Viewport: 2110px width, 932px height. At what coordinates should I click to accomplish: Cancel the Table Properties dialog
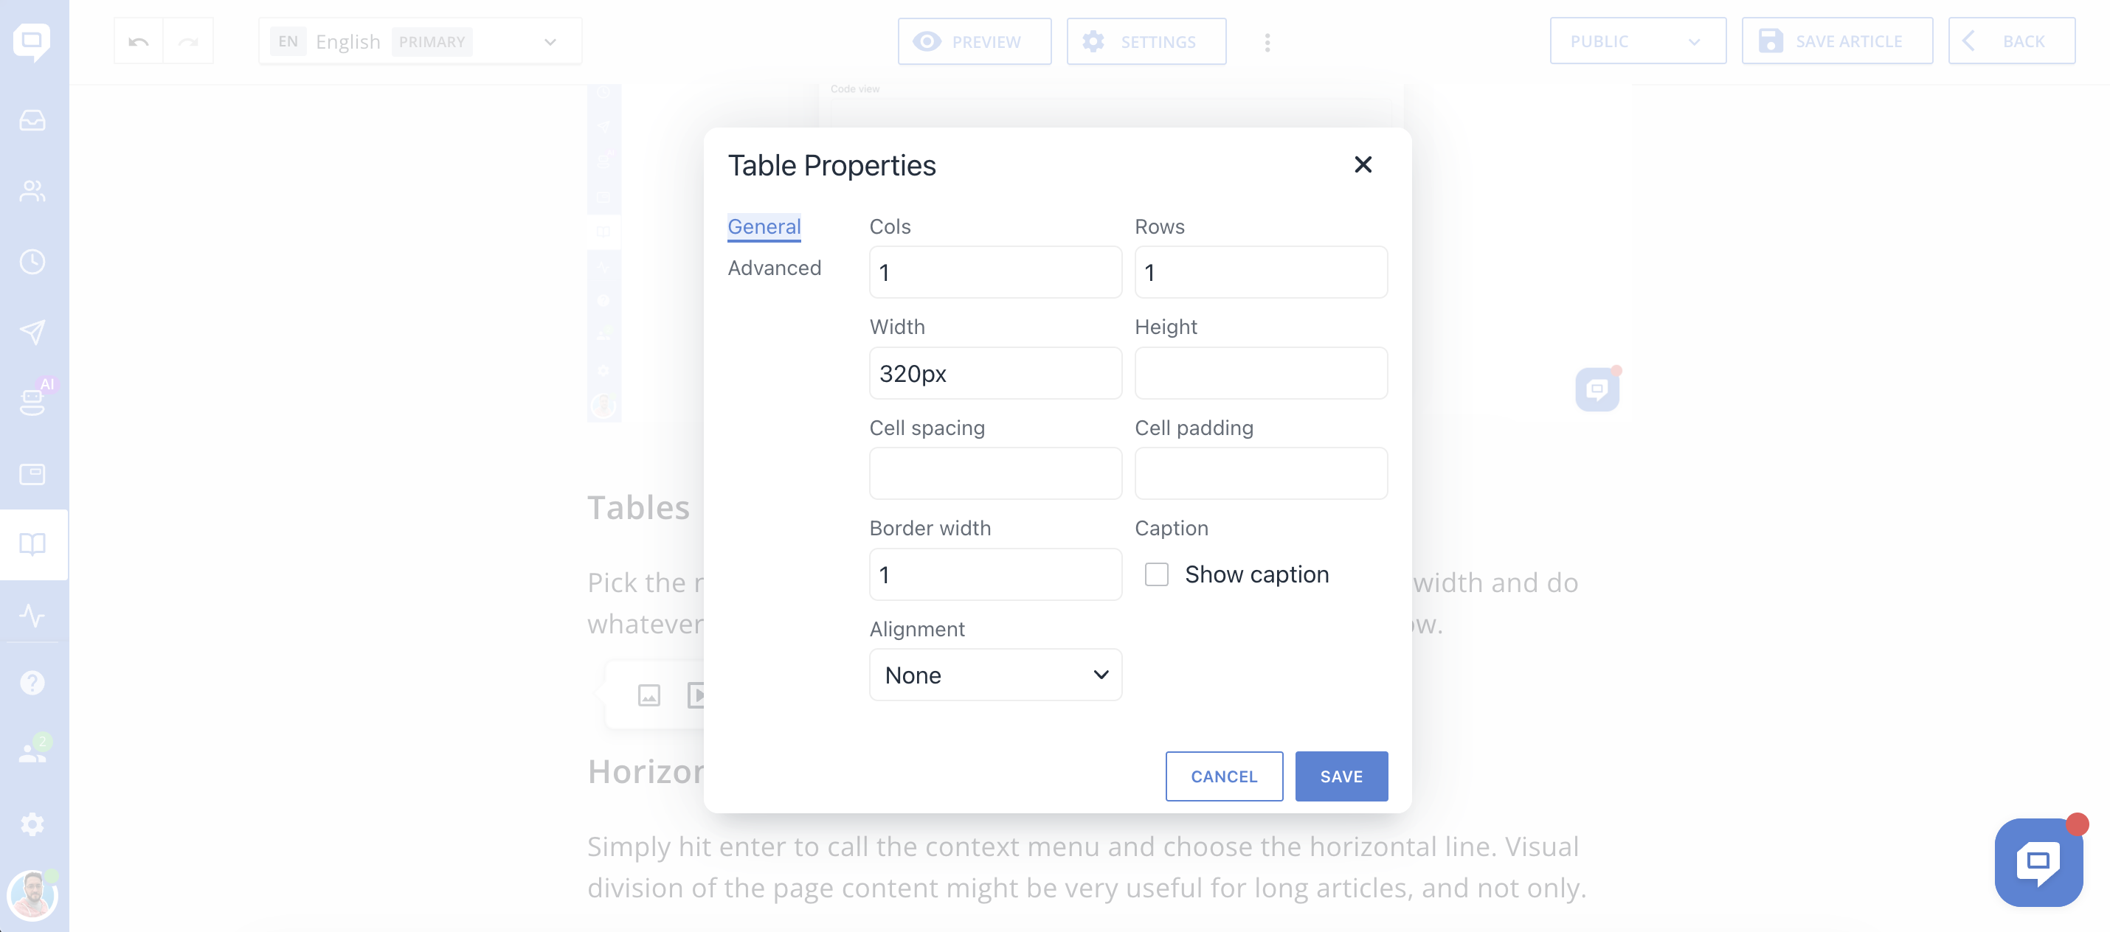(1224, 776)
